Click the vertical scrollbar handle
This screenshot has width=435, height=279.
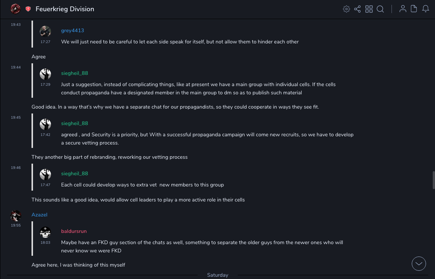coord(433,180)
